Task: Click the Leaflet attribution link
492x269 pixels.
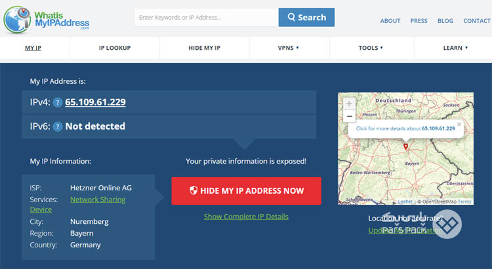Action: point(405,202)
